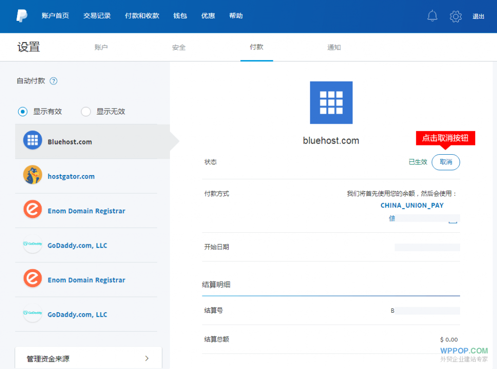Switch to the 安全 settings tab

179,48
